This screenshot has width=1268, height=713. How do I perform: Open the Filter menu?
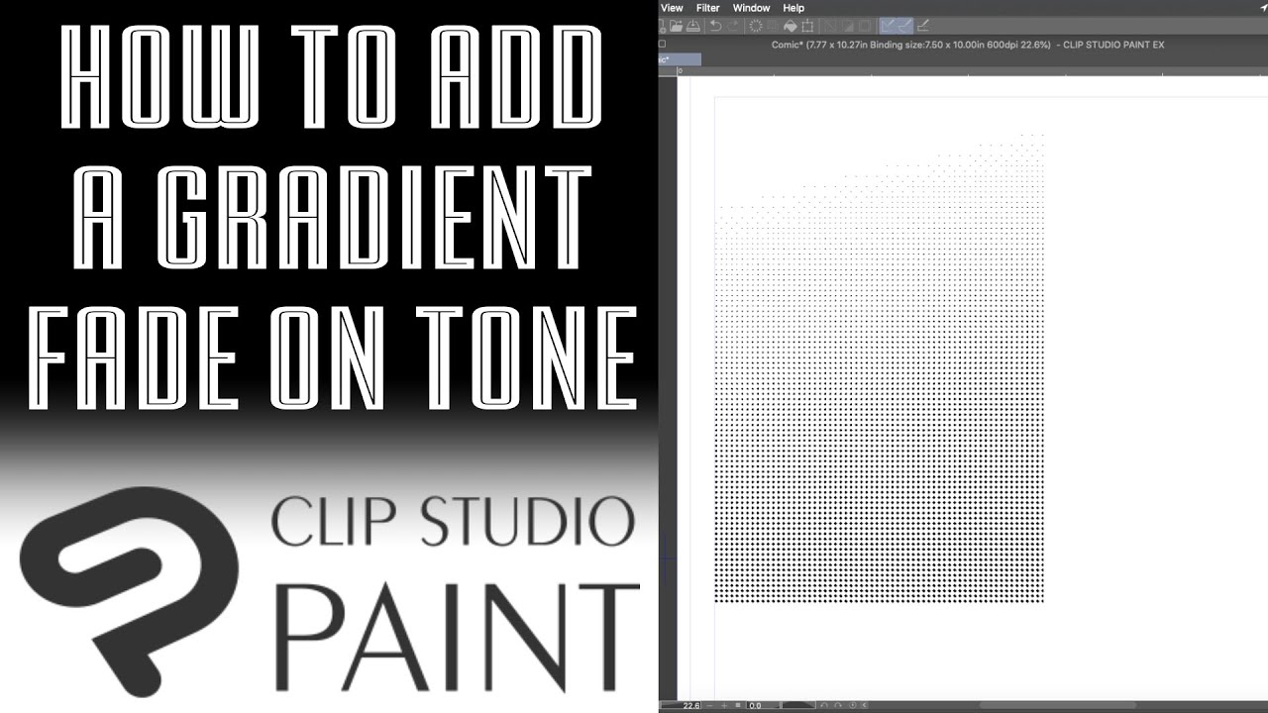tap(707, 8)
